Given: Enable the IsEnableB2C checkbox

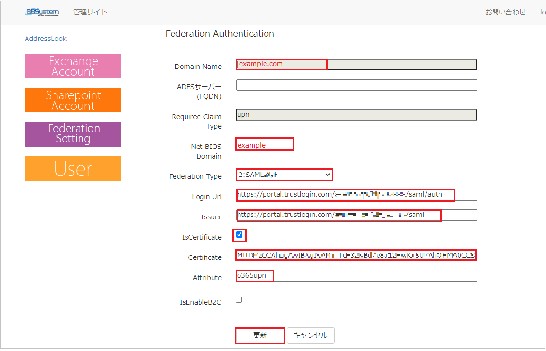Looking at the screenshot, I should coord(239,299).
